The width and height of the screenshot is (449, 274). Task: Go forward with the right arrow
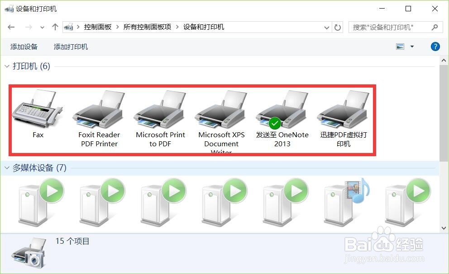coord(29,27)
